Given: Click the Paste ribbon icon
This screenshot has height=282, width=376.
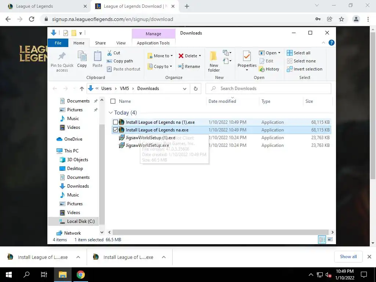Looking at the screenshot, I should pos(97,56).
